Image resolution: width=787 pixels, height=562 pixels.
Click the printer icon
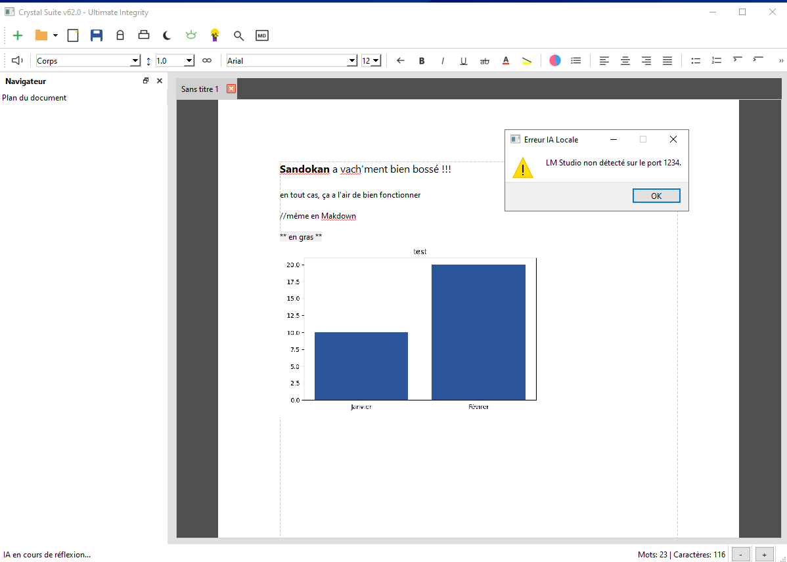click(x=143, y=35)
